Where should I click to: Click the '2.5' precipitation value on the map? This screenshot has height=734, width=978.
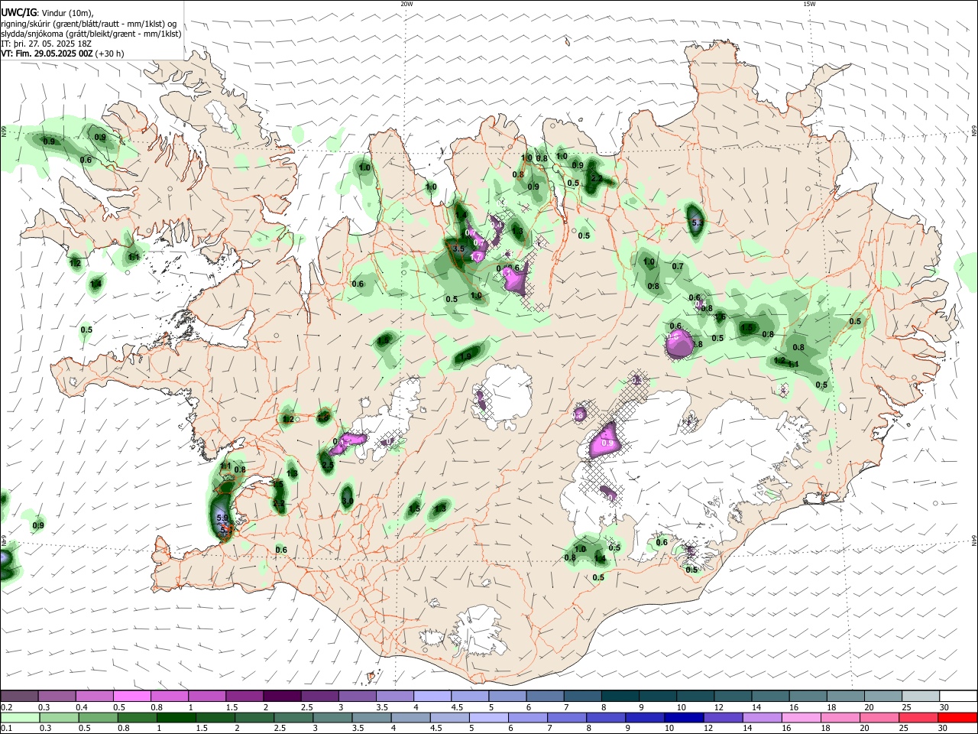(x=328, y=465)
